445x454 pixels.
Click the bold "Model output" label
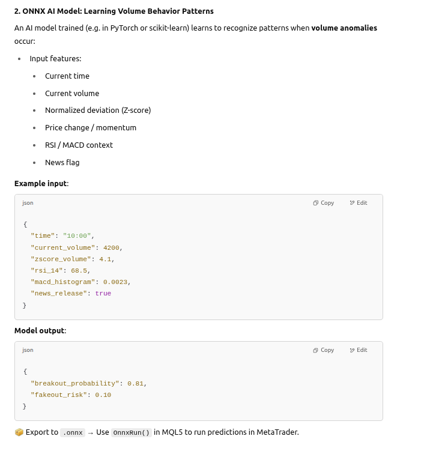(40, 331)
